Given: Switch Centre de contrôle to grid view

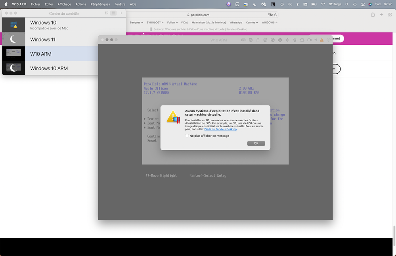Looking at the screenshot, I should 106,13.
